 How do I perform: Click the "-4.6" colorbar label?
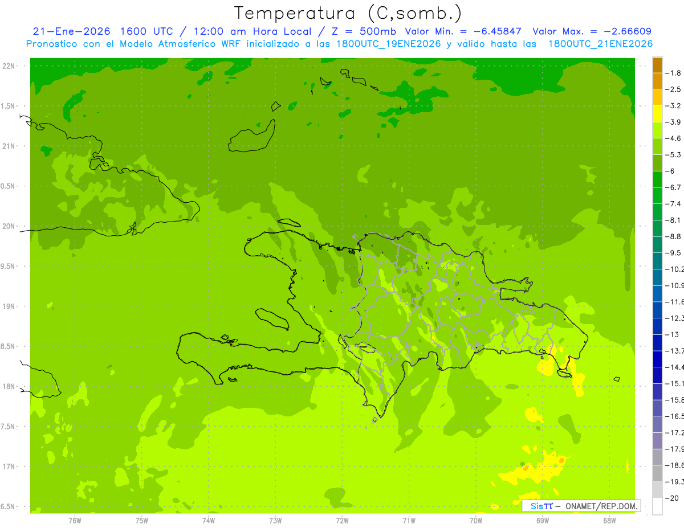673,138
